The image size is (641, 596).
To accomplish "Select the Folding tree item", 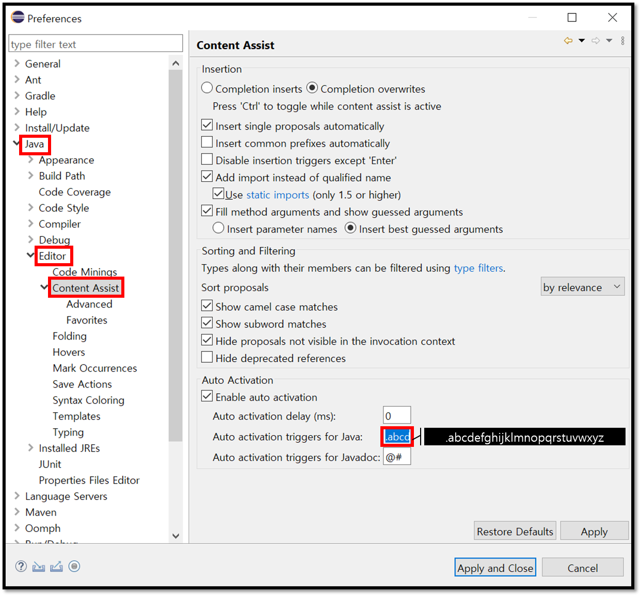I will [x=70, y=336].
